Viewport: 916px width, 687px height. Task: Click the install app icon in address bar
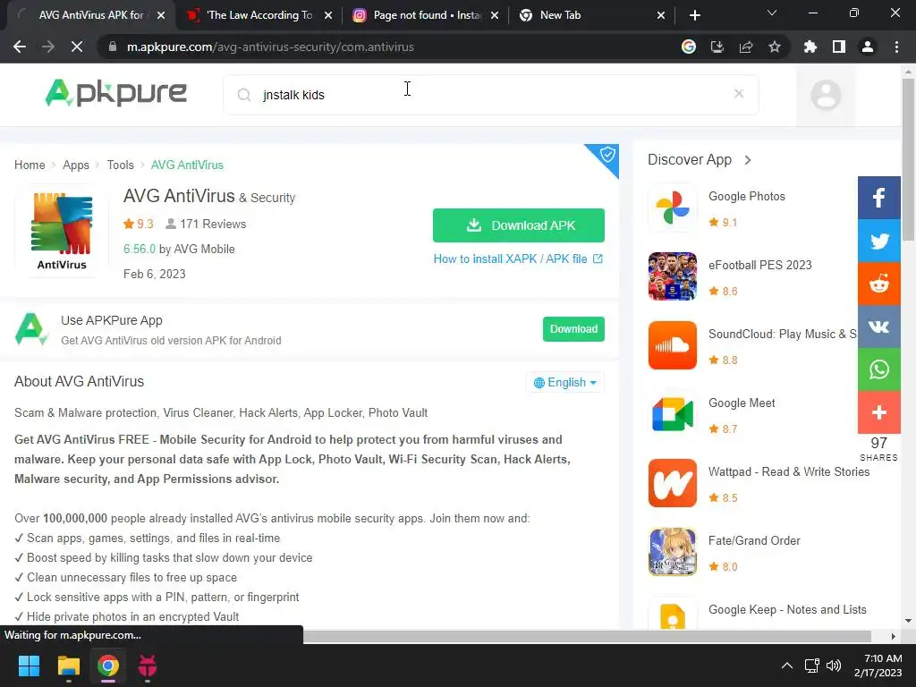pos(717,47)
